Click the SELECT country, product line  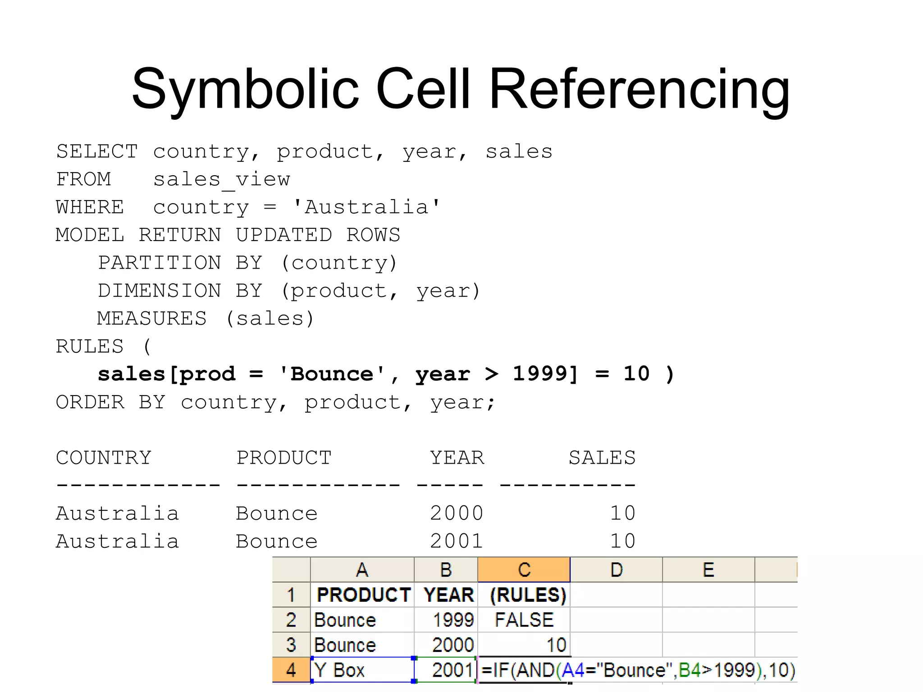(304, 152)
